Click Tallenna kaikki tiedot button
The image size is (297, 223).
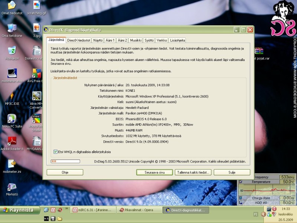pos(193,172)
